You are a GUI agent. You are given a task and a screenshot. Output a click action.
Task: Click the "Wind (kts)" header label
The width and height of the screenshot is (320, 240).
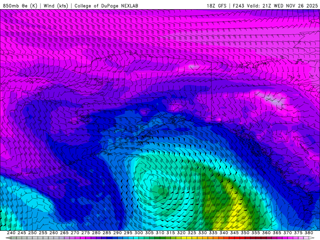tap(56, 6)
